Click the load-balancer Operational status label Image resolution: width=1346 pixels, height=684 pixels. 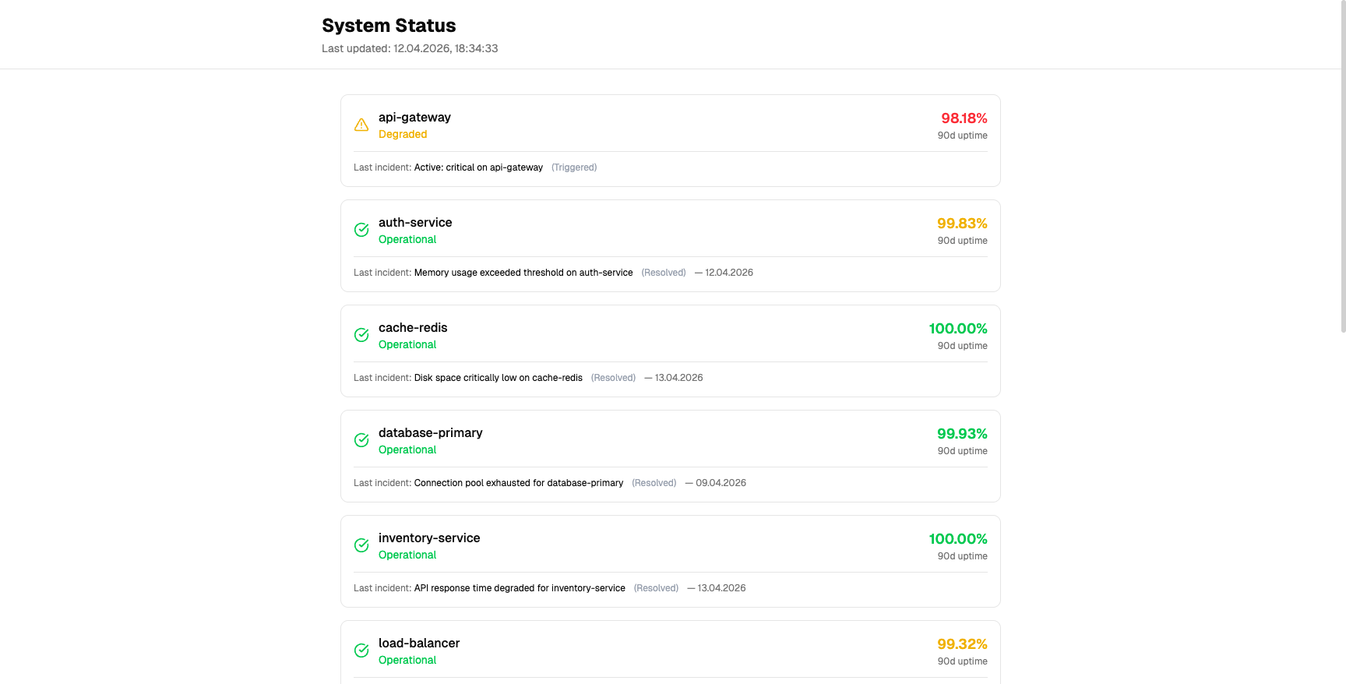pos(407,660)
